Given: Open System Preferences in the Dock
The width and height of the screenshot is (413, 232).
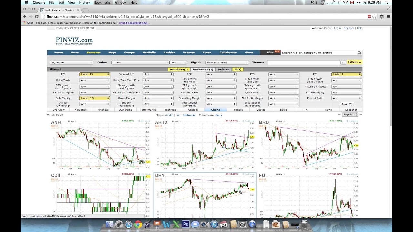Looking at the screenshot, I should (243, 224).
